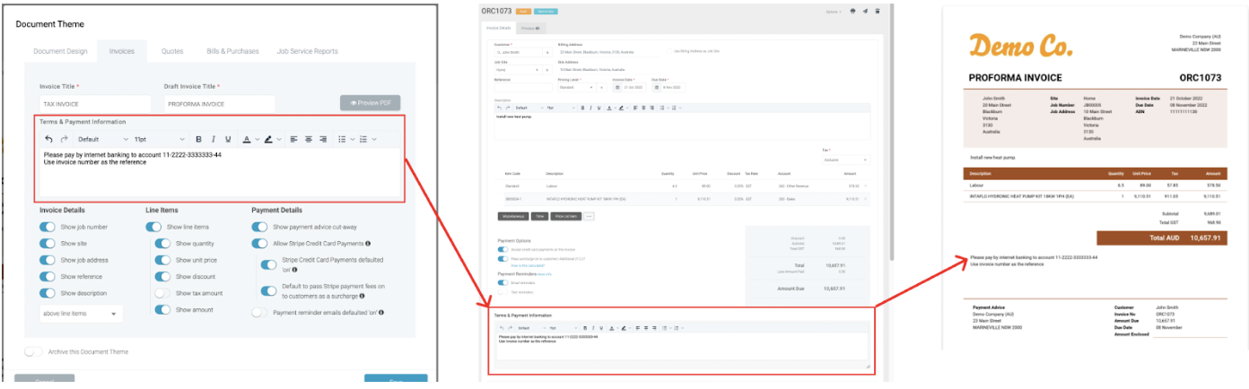The width and height of the screenshot is (1249, 389).
Task: Switch to Invoices tab
Action: click(122, 51)
